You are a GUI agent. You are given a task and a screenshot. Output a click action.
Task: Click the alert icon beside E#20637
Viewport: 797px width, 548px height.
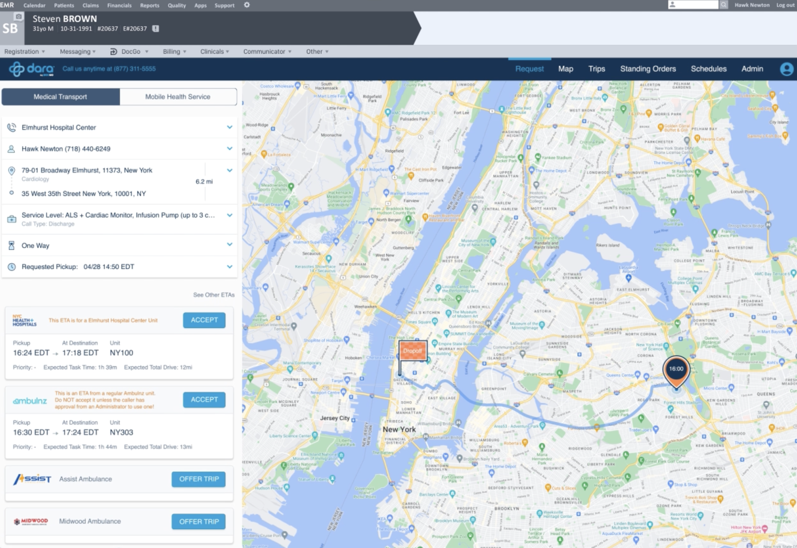click(x=155, y=29)
